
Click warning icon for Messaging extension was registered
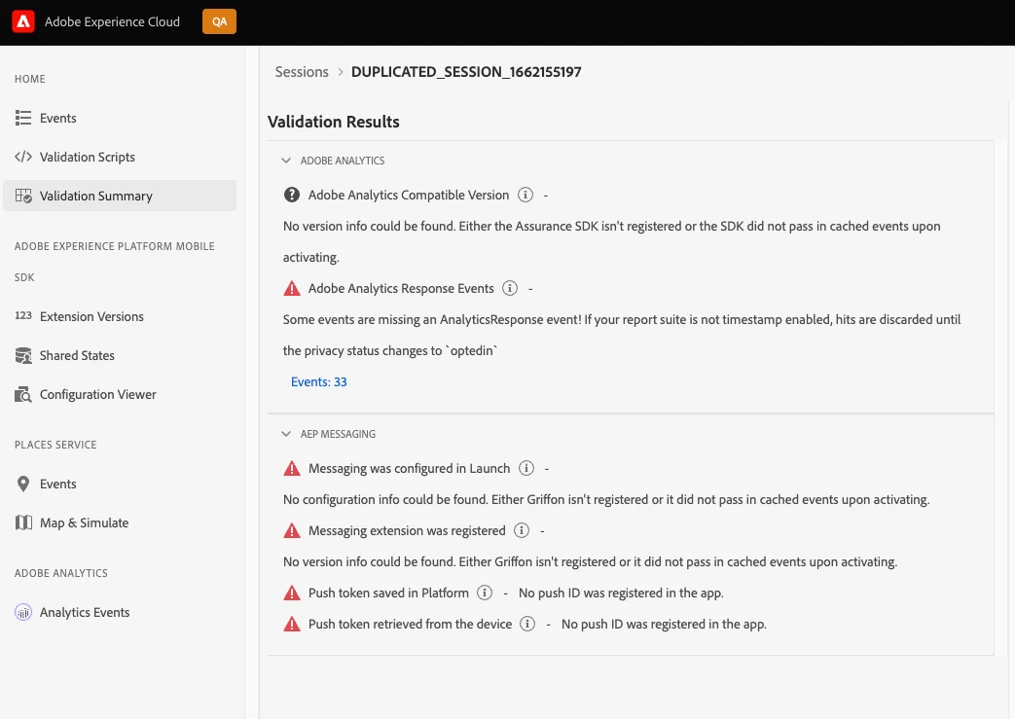click(x=292, y=530)
